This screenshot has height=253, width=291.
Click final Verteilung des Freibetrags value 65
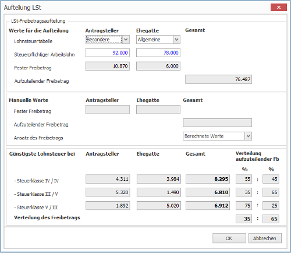271,219
